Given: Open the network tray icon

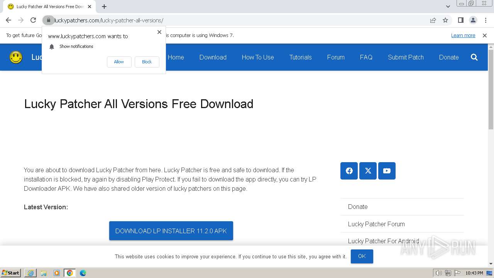Looking at the screenshot, I should point(448,273).
